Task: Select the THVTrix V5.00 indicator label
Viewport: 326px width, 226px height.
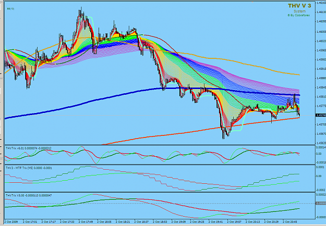Action: (x=29, y=195)
